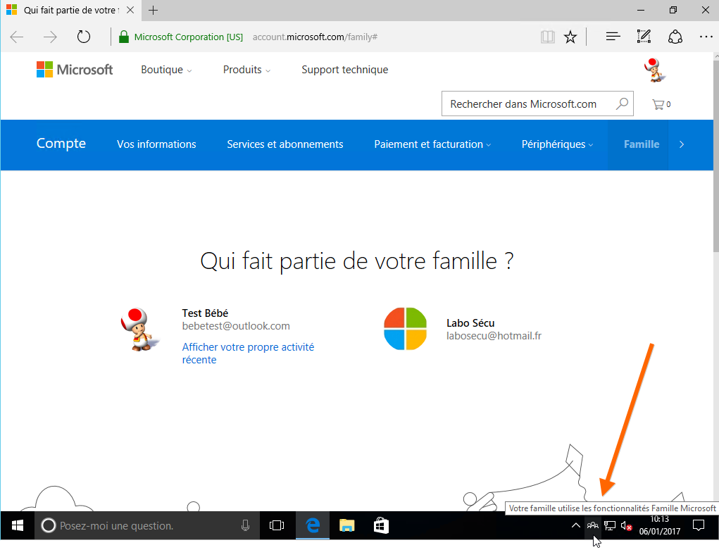Open Windows Store from the taskbar
The height and width of the screenshot is (557, 719).
[380, 525]
